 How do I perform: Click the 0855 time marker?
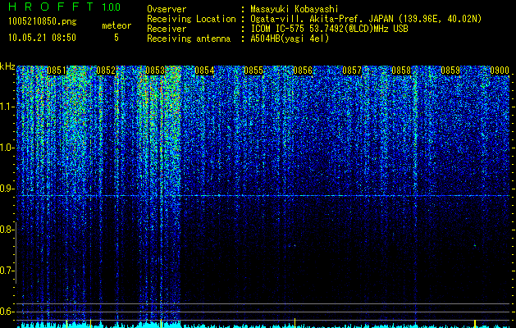253,71
